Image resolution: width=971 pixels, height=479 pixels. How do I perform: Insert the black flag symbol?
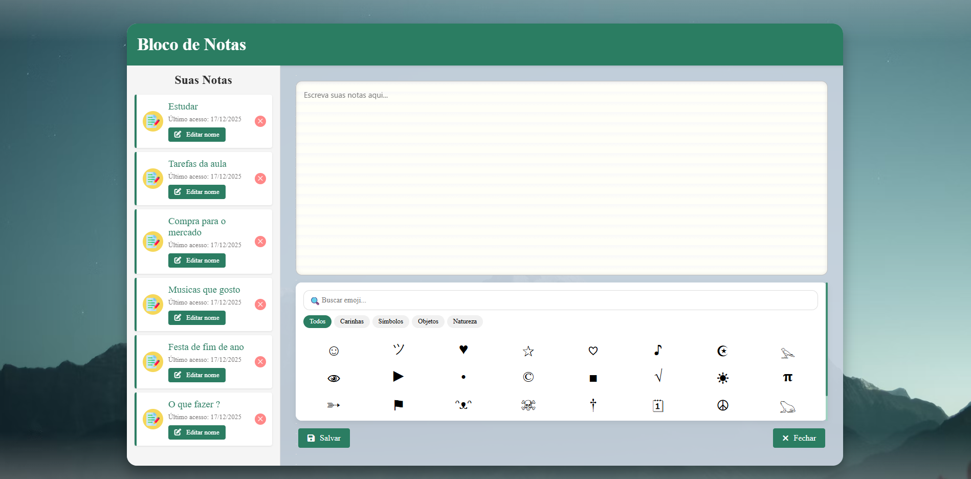pyautogui.click(x=399, y=405)
